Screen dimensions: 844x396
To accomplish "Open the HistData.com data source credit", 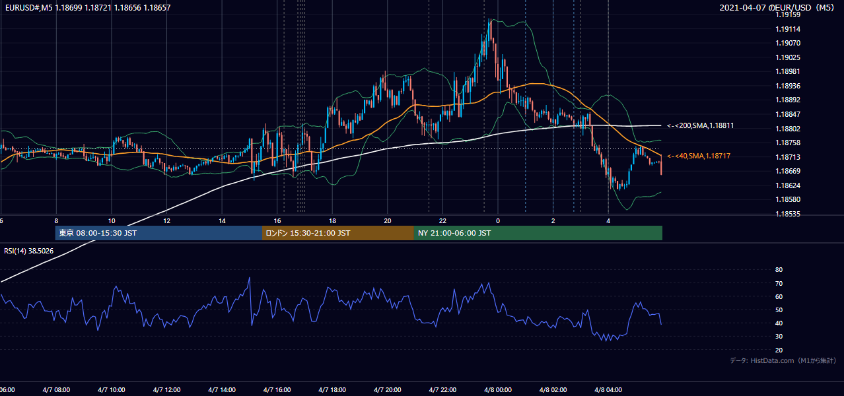I will [x=783, y=360].
